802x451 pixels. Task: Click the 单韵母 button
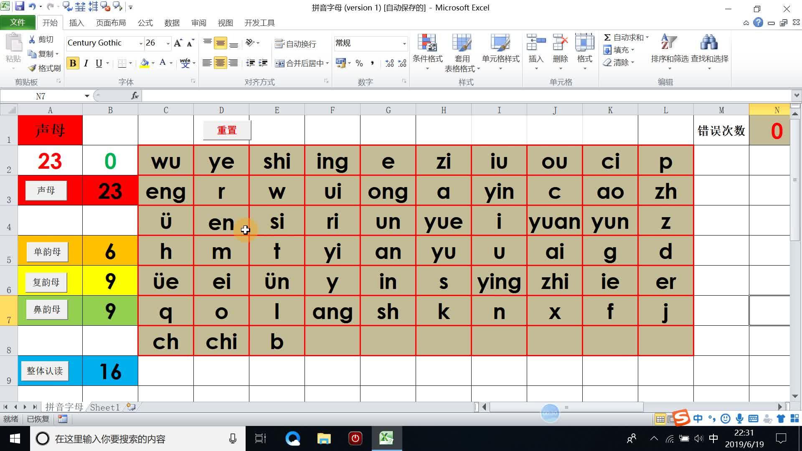pyautogui.click(x=47, y=252)
